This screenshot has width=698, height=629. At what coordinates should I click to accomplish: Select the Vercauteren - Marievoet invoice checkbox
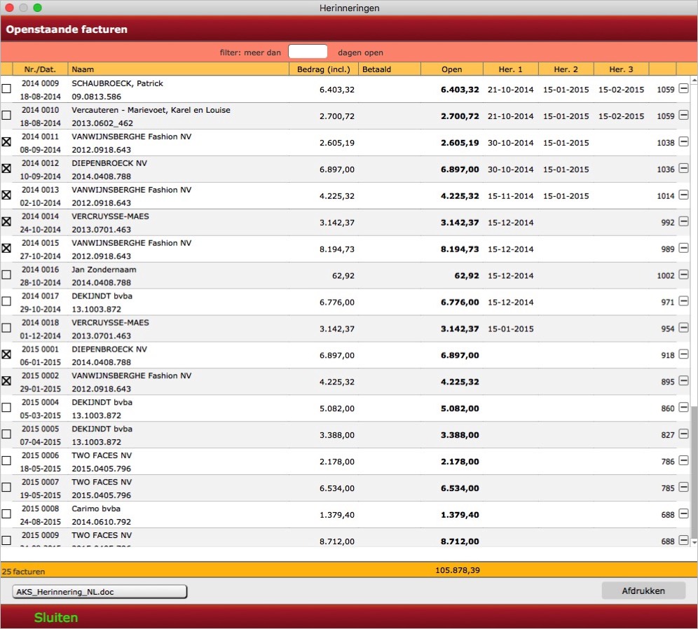(x=6, y=115)
